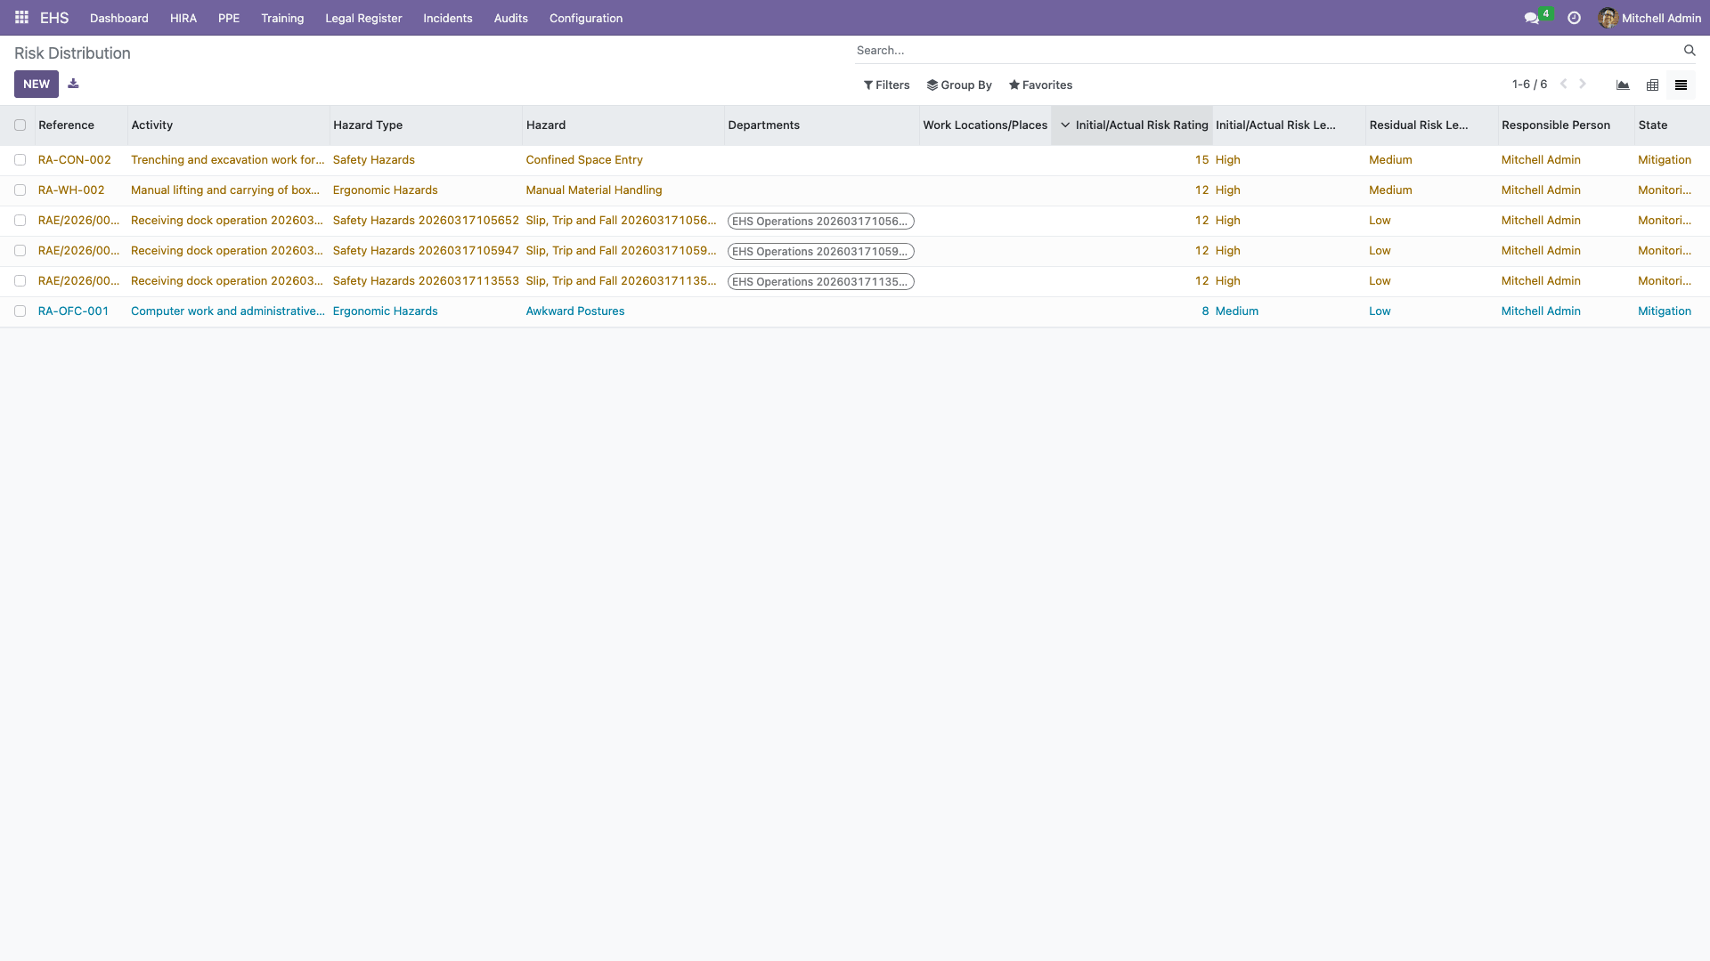Open the activities clock icon
The image size is (1710, 961).
(x=1574, y=18)
